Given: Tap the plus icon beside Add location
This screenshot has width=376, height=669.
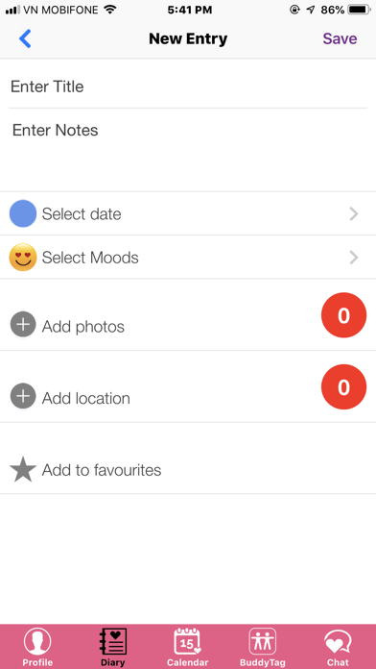Looking at the screenshot, I should [23, 396].
